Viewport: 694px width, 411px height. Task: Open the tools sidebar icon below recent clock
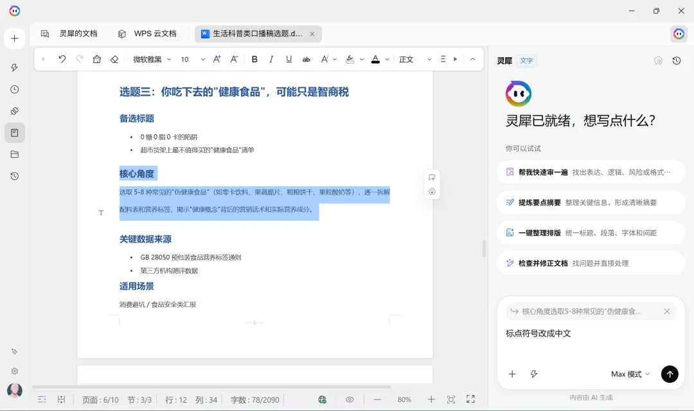[15, 111]
